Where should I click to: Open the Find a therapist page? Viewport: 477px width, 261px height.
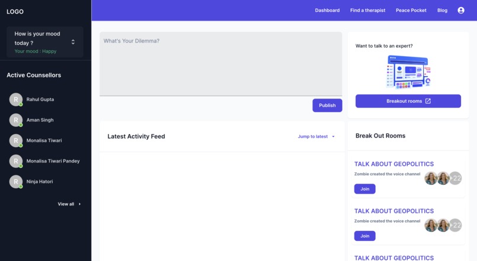click(368, 10)
